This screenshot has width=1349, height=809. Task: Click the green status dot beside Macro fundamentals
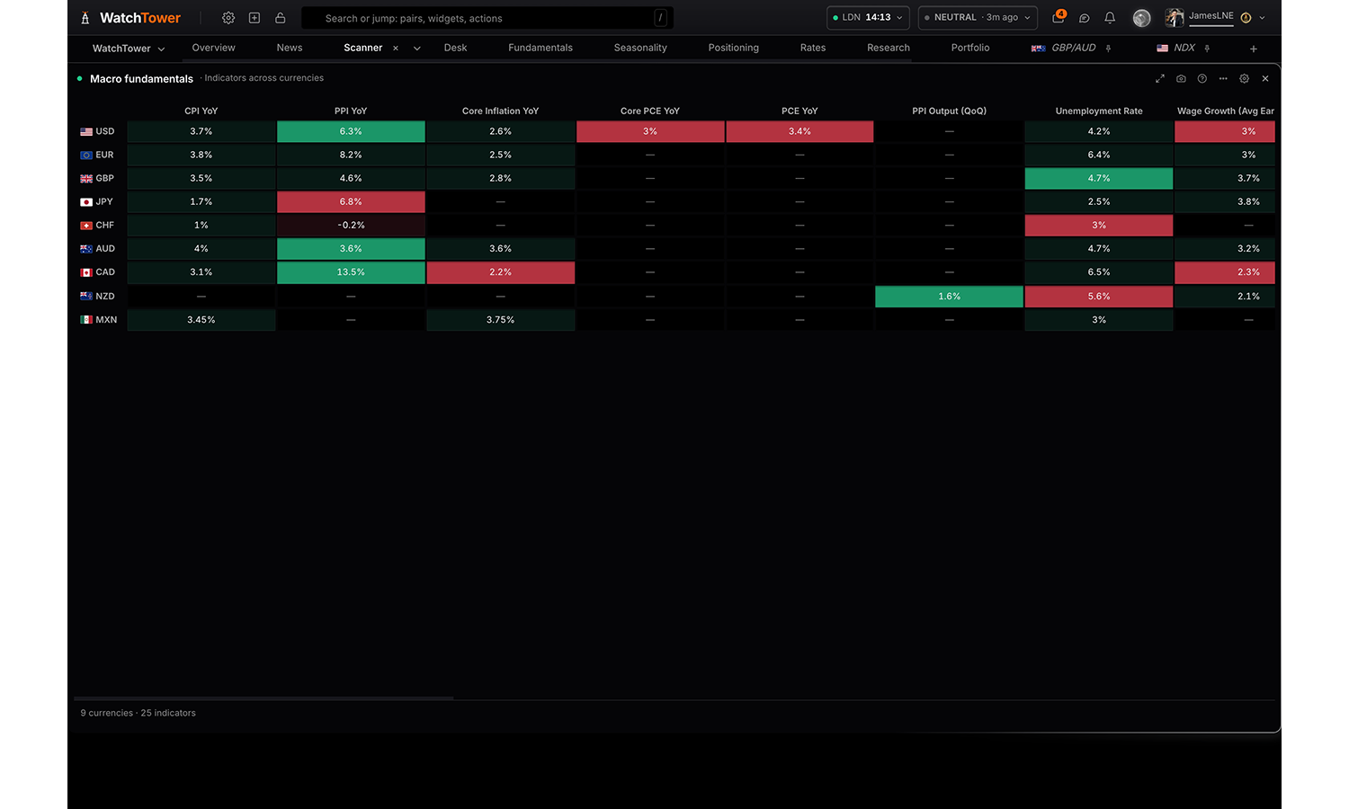(80, 78)
